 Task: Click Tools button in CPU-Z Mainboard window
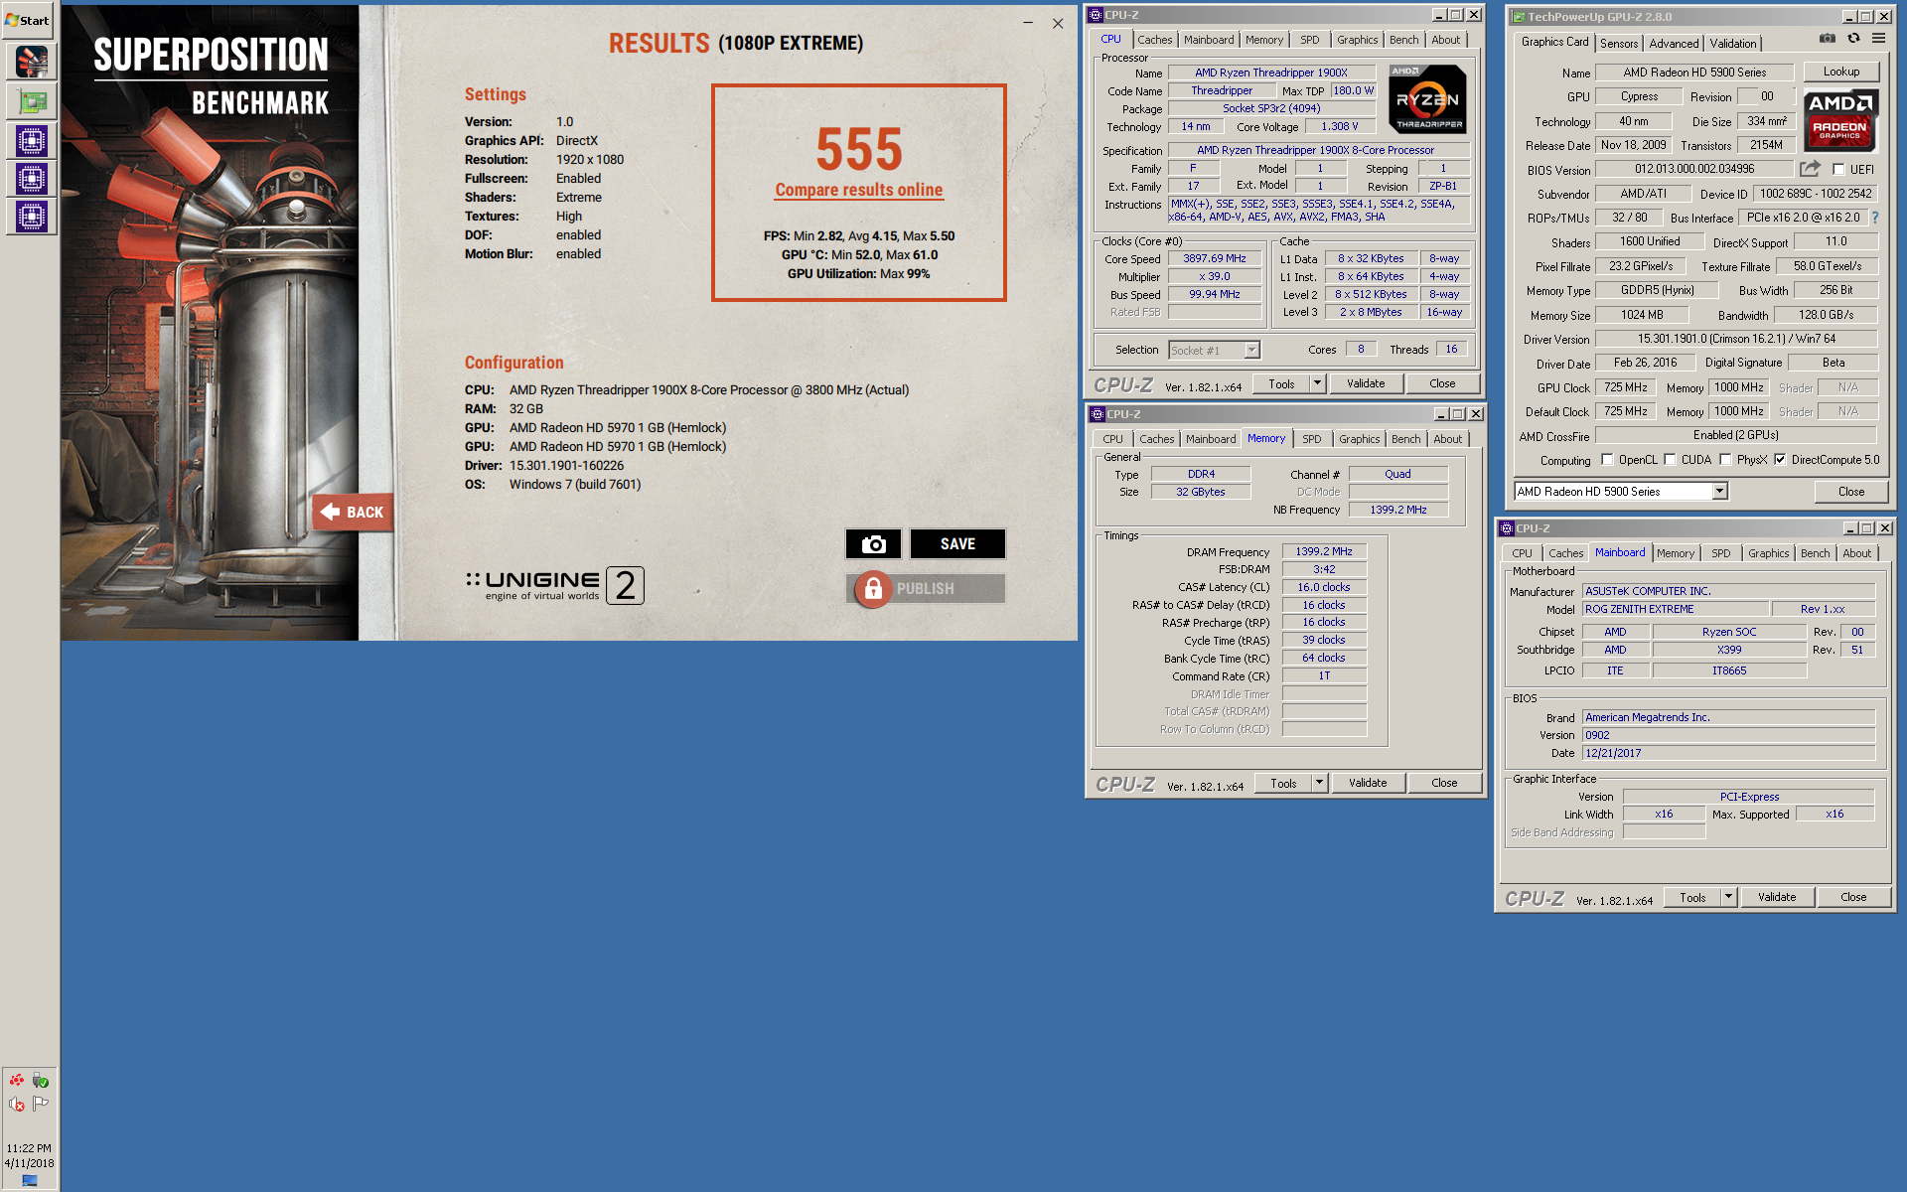[x=1692, y=897]
